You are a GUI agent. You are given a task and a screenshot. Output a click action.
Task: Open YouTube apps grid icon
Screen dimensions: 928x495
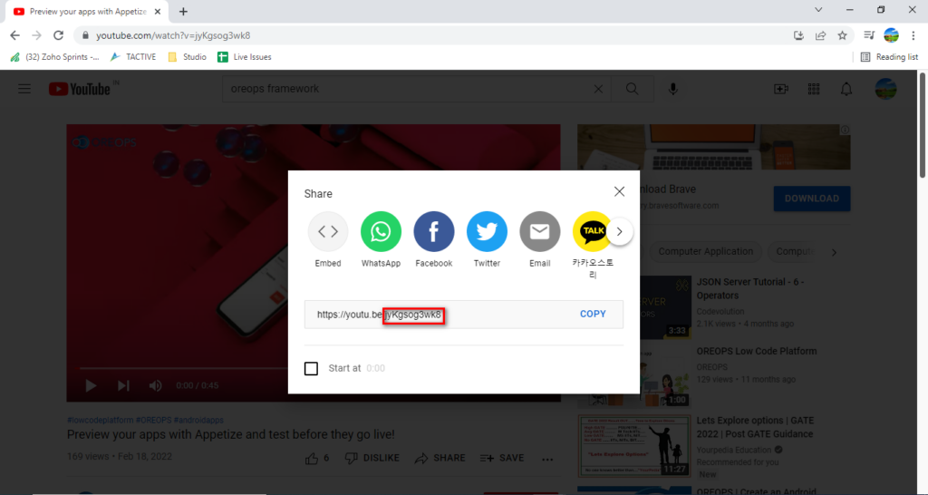click(814, 89)
